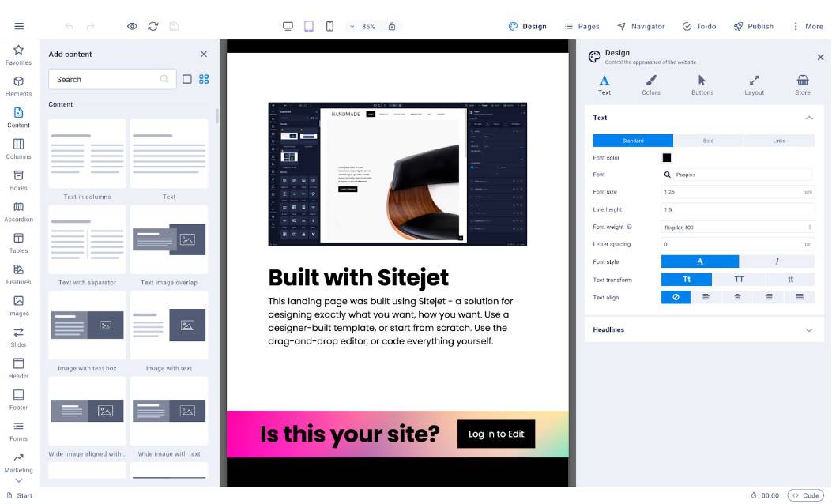
Task: Switch to grid view of content
Action: [204, 79]
